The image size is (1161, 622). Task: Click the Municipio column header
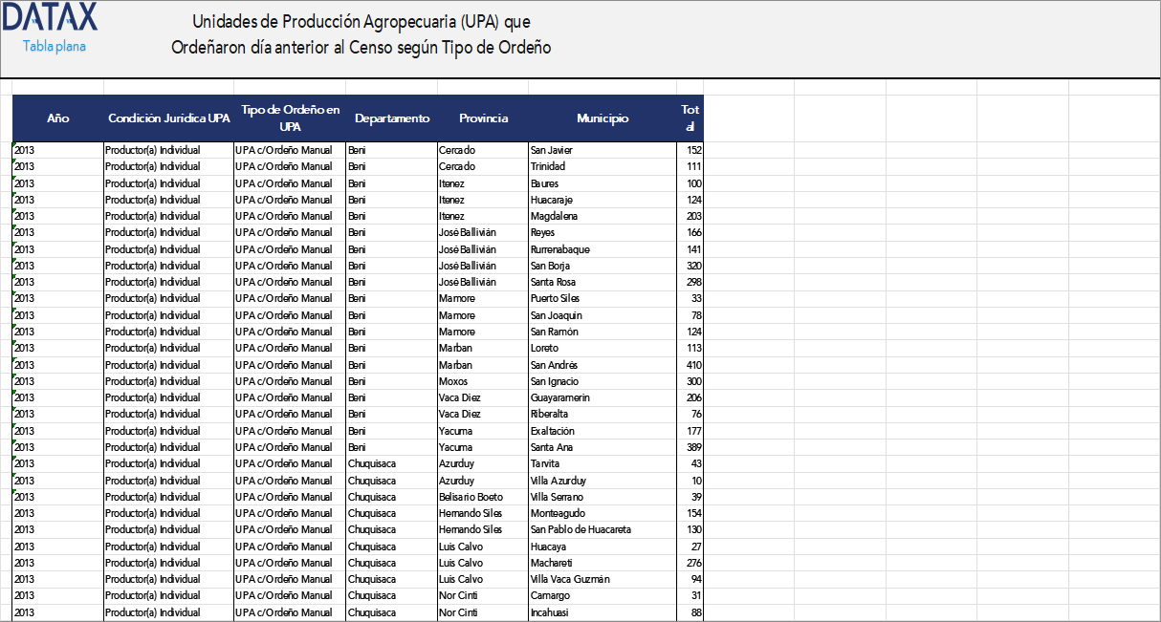point(602,118)
